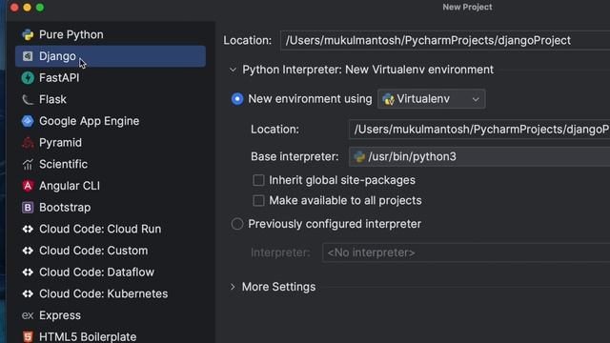Click the Pyramid framework icon
This screenshot has width=610, height=343.
(x=28, y=143)
